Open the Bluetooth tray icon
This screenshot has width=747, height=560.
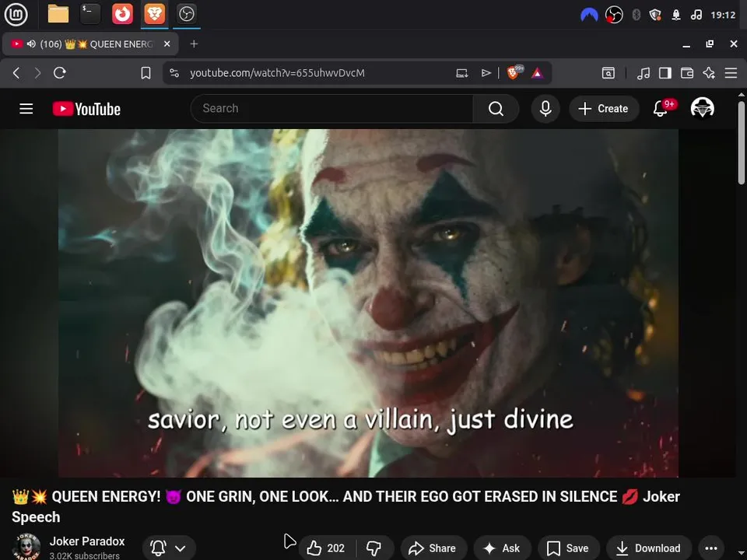click(636, 16)
